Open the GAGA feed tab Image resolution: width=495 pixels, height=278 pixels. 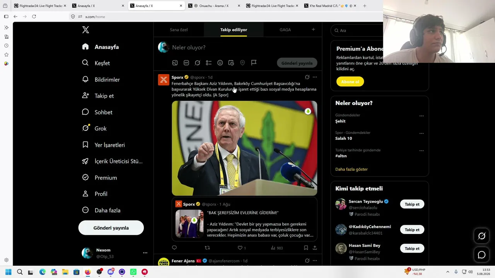click(x=285, y=30)
